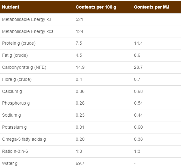This screenshot has width=181, height=168.
Task: Select the 69.7 water content value
Action: point(80,163)
